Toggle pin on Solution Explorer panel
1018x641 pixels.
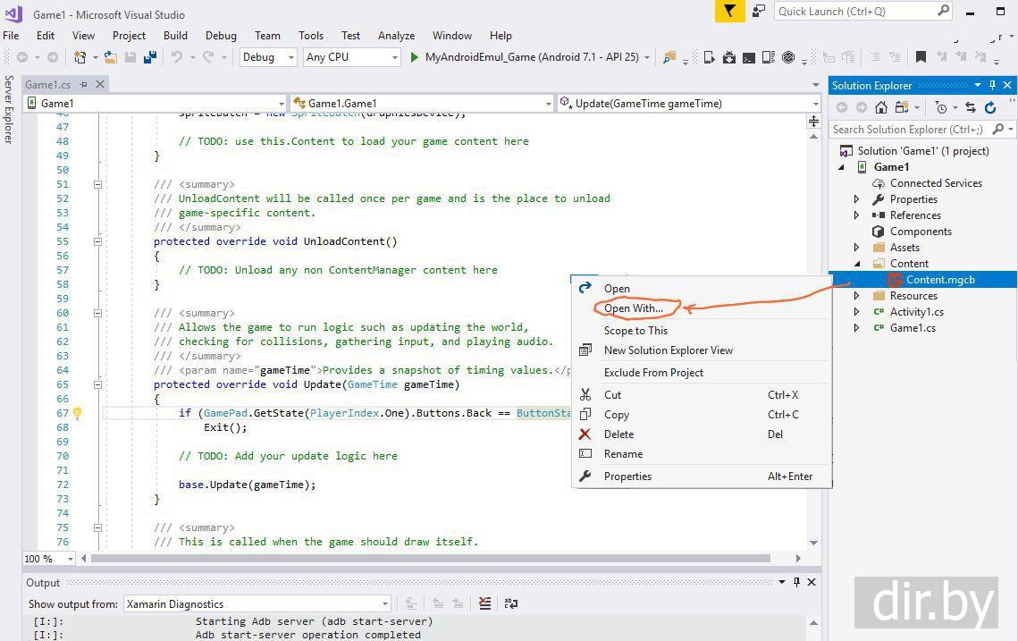[x=992, y=85]
